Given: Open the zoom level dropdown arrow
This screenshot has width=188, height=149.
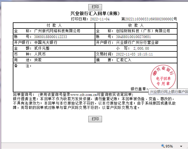Looking at the screenshot, I should click(x=181, y=146).
